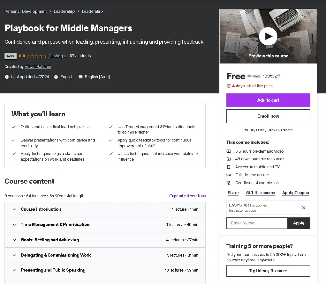This screenshot has height=284, width=326.
Task: Click the Enter Coupon input field
Action: [x=257, y=223]
